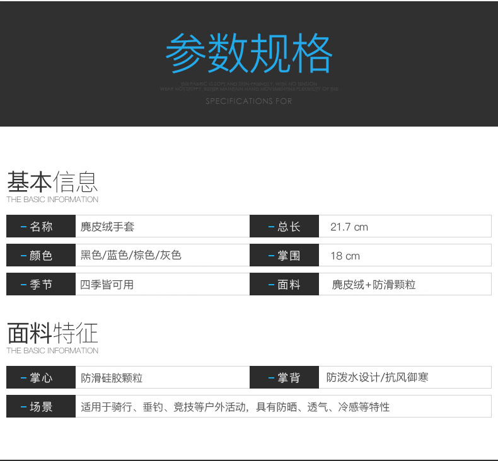Click the 掌背 label cell
The height and width of the screenshot is (461, 498).
(x=284, y=377)
